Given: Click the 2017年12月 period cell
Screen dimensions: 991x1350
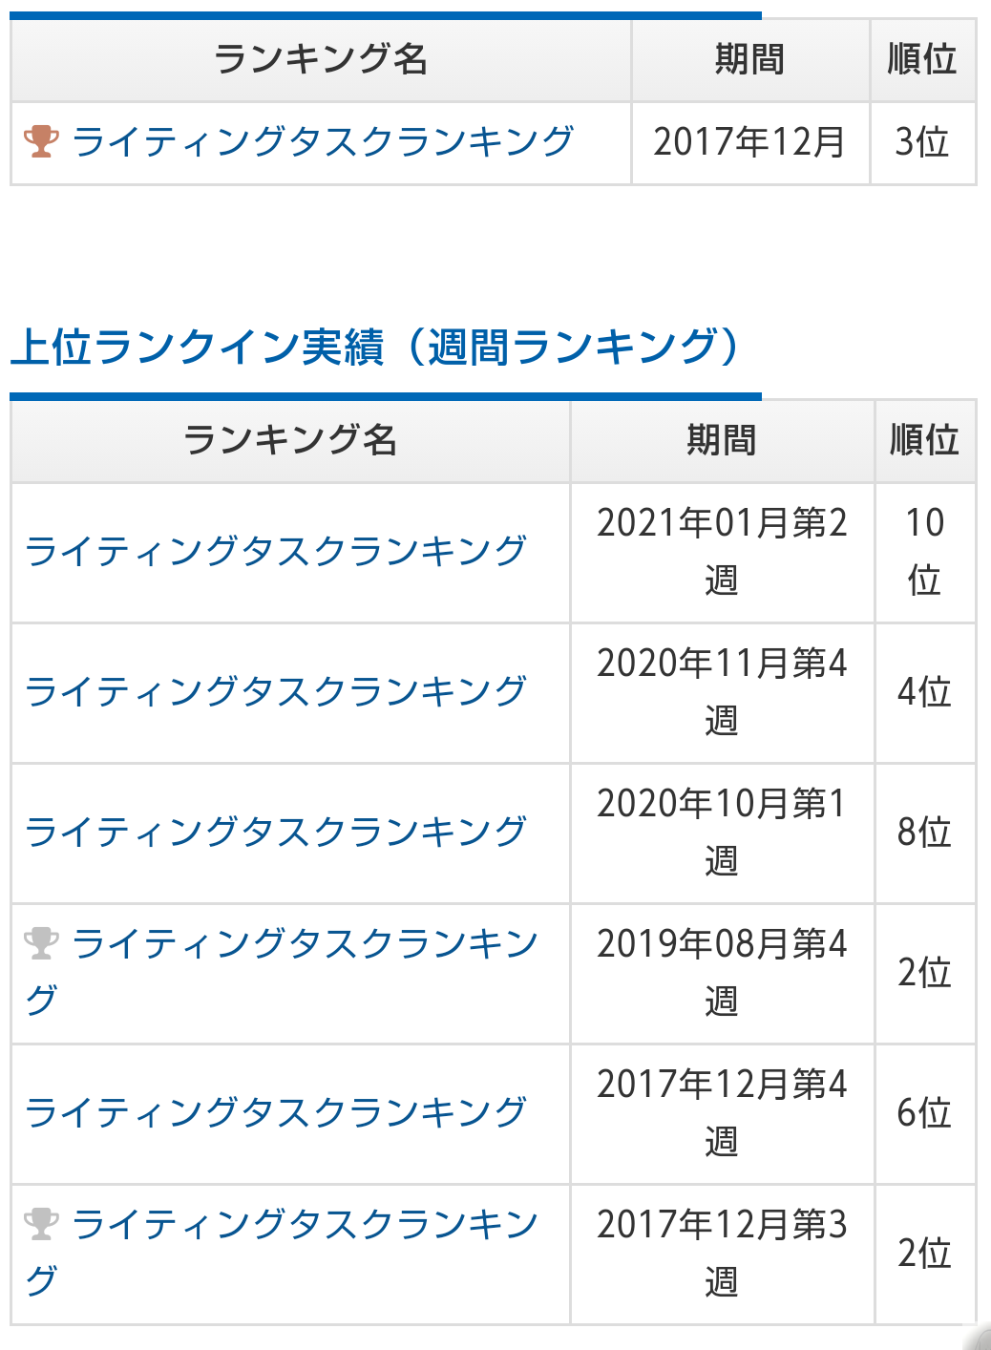Looking at the screenshot, I should pos(749,142).
